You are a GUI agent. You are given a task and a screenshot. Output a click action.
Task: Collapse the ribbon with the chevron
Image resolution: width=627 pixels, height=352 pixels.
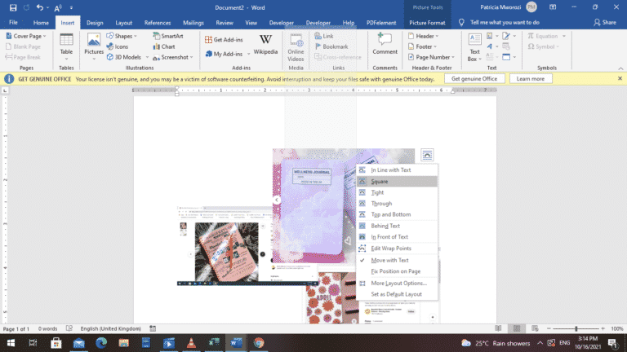coord(620,68)
